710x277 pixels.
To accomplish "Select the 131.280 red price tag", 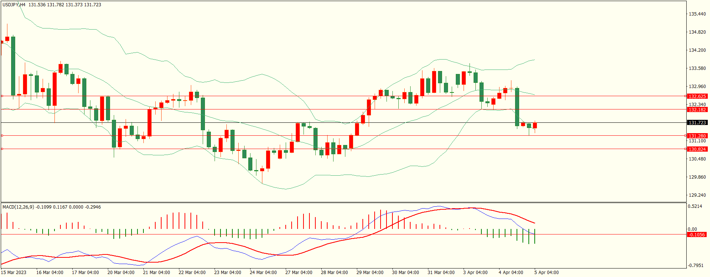I will click(x=697, y=136).
